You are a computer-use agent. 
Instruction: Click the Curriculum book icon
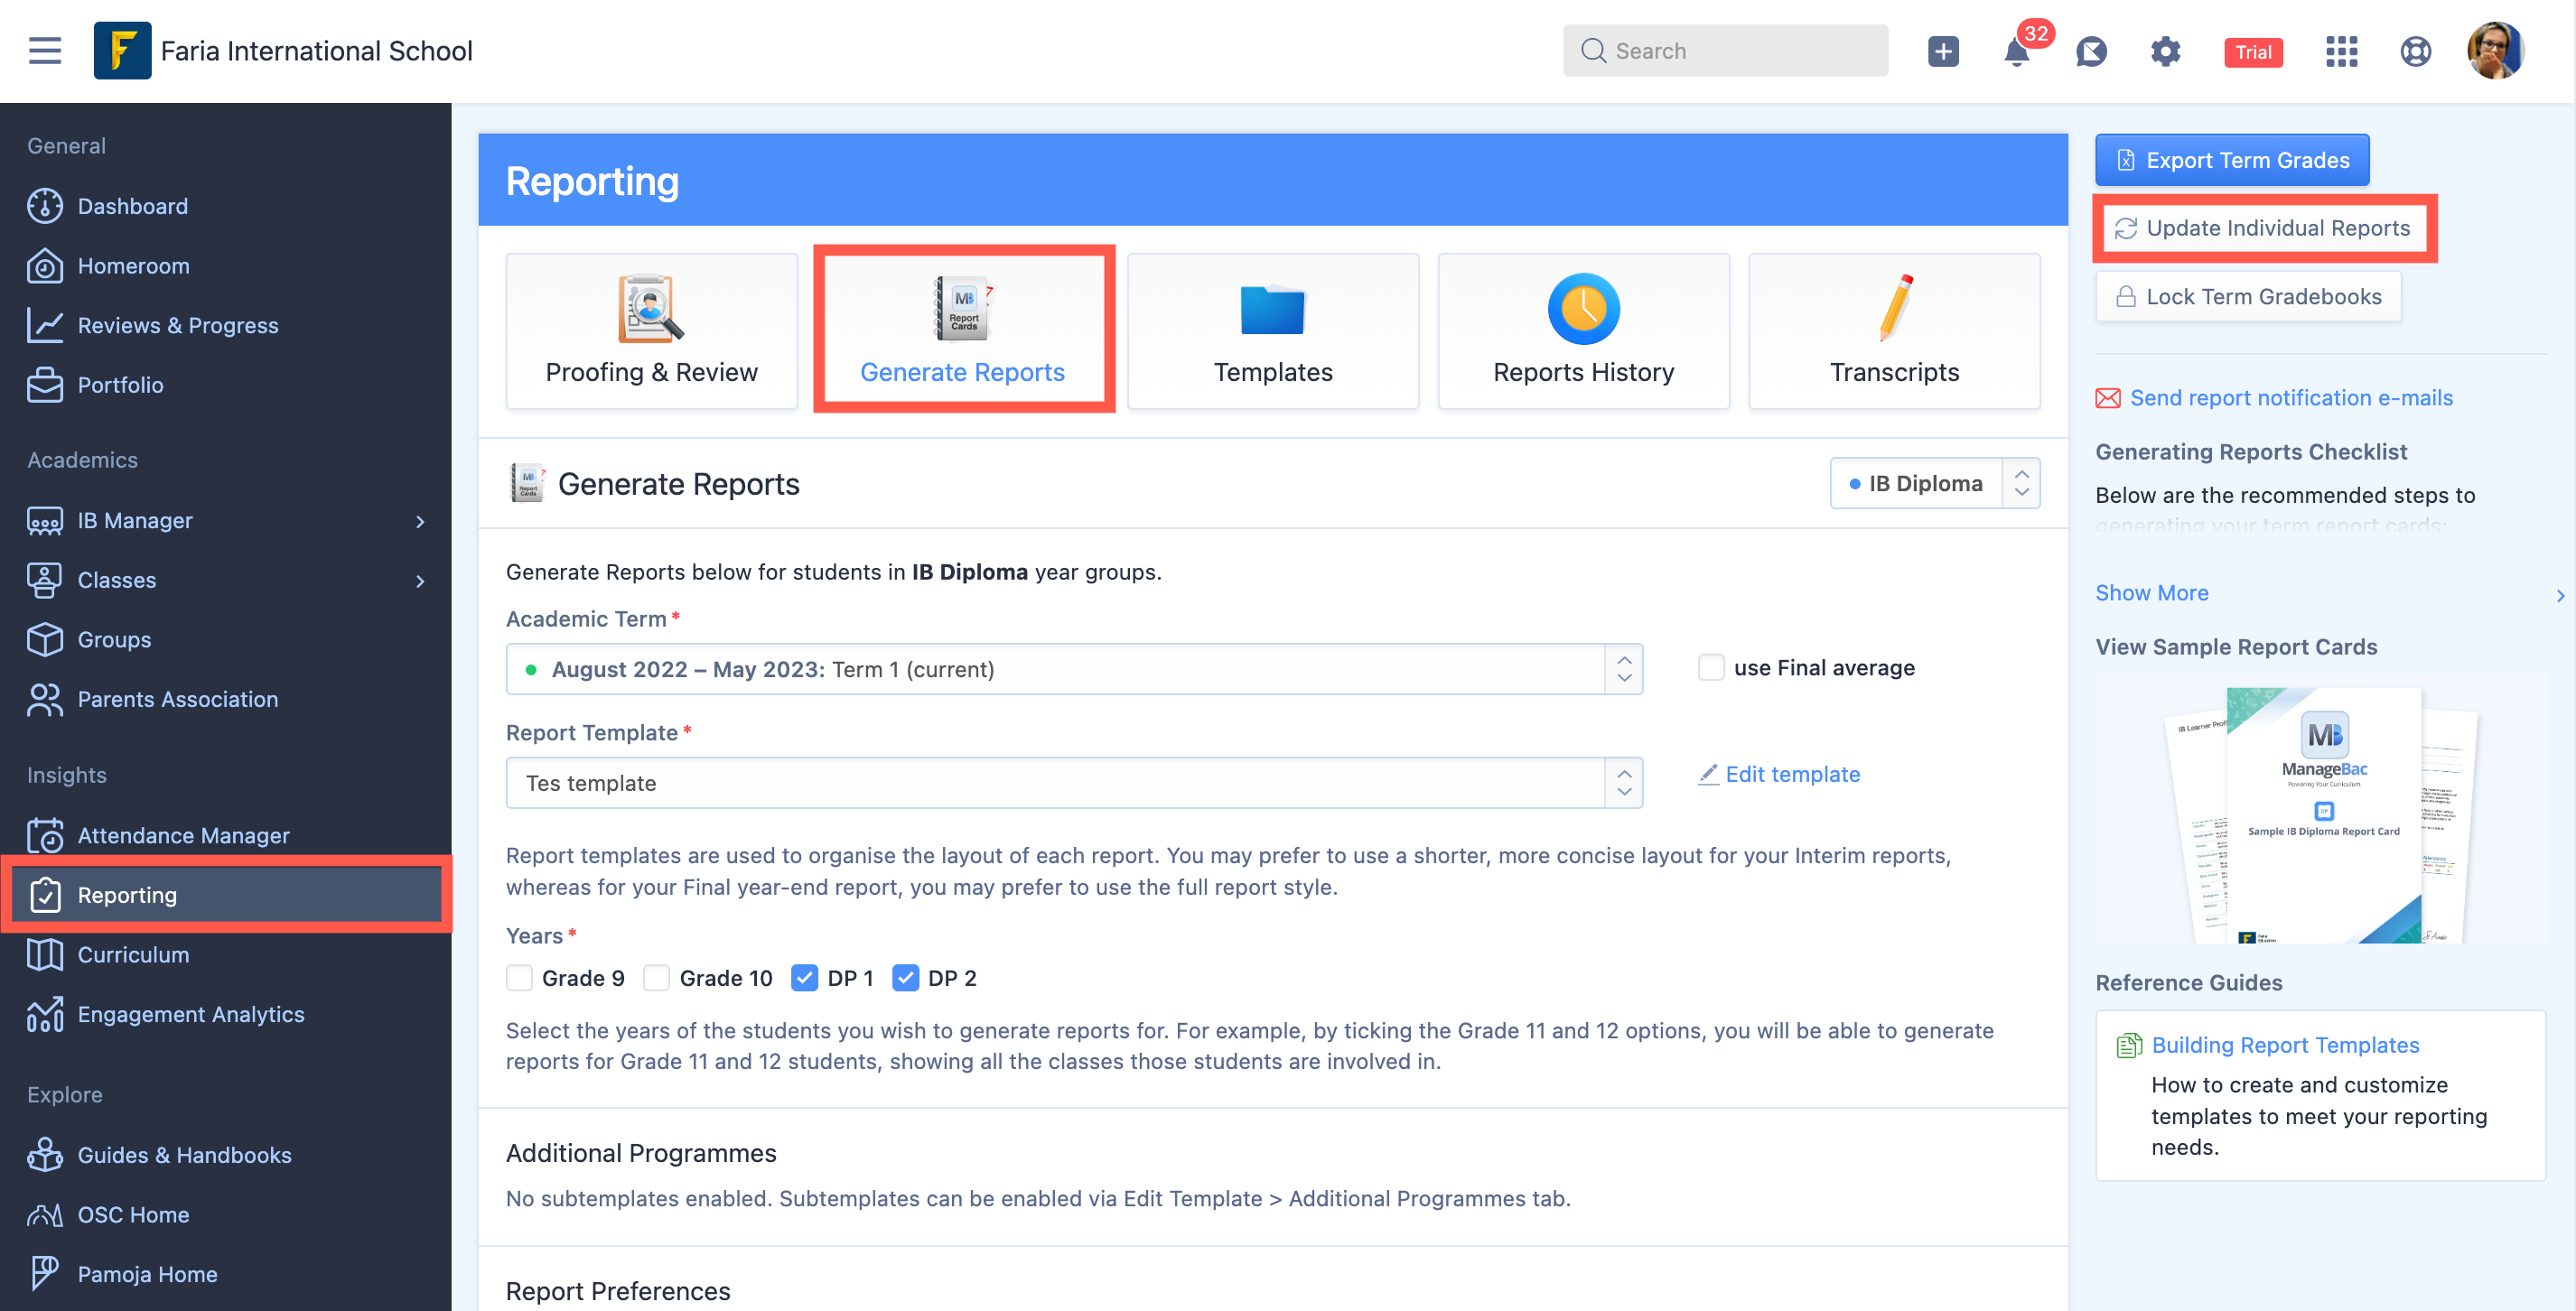click(x=45, y=955)
